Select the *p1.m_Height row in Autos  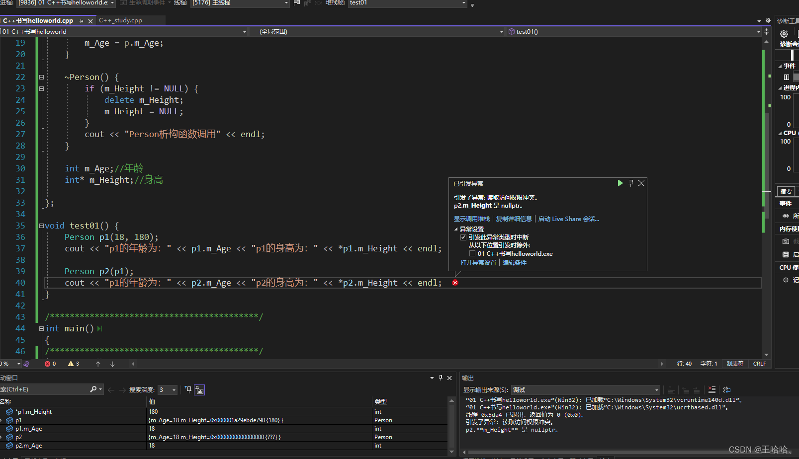pos(224,412)
